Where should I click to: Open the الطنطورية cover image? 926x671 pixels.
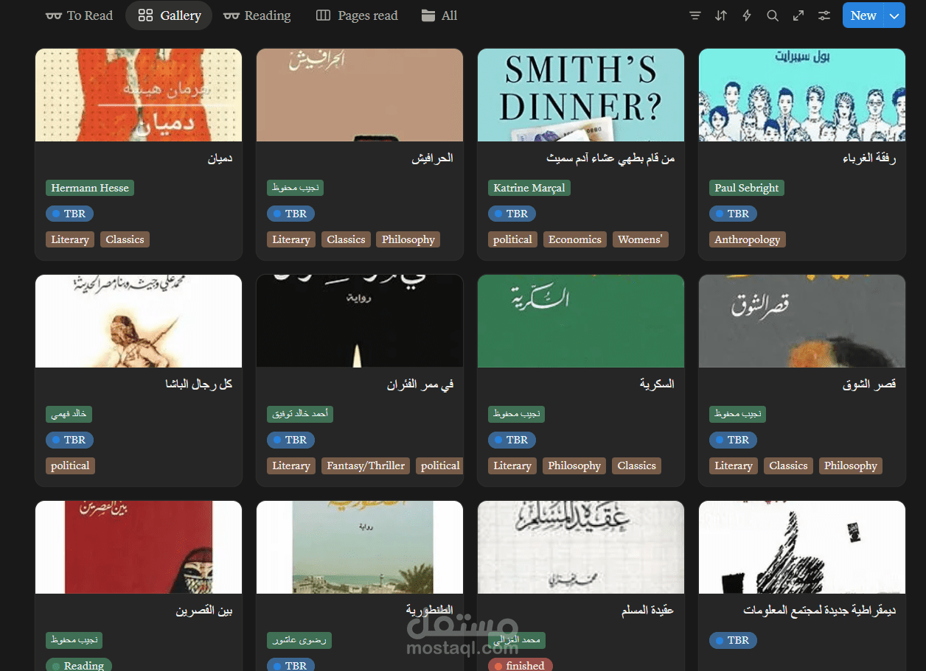pos(360,547)
